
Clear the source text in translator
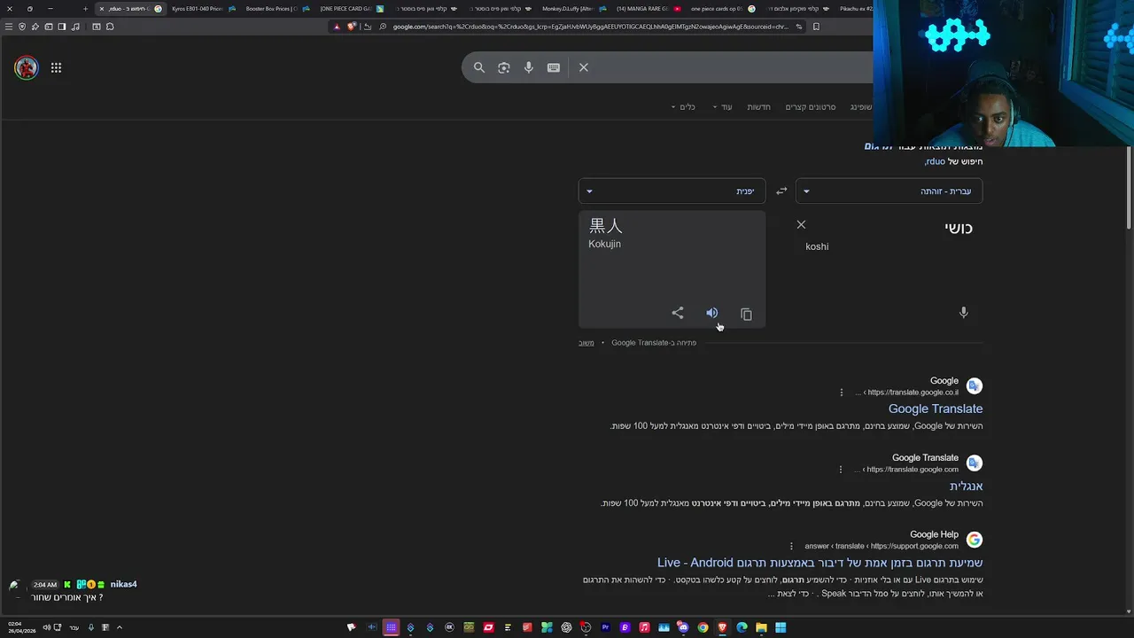pyautogui.click(x=801, y=224)
